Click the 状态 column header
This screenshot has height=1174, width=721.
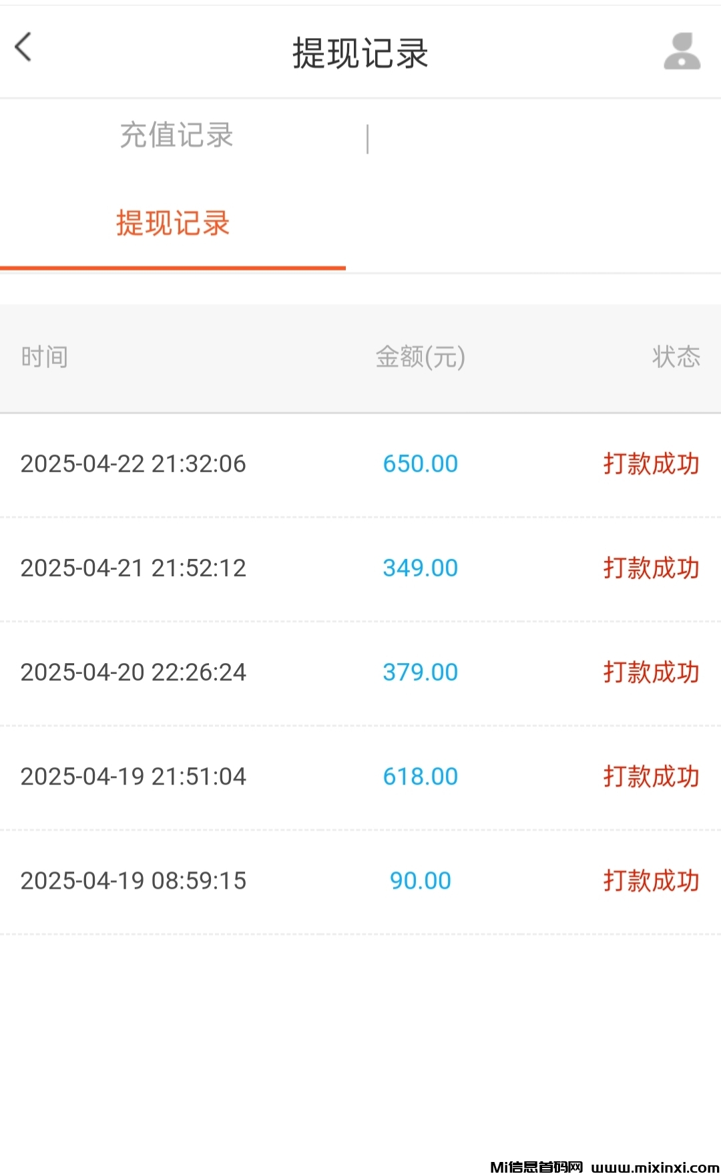point(676,357)
